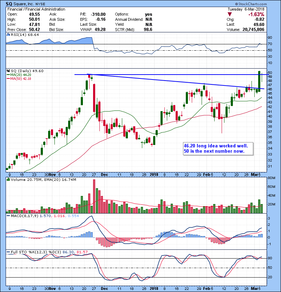281x292 pixels.
Task: Click the green MA(20) 44.20 legend entry
Action: [x=19, y=75]
